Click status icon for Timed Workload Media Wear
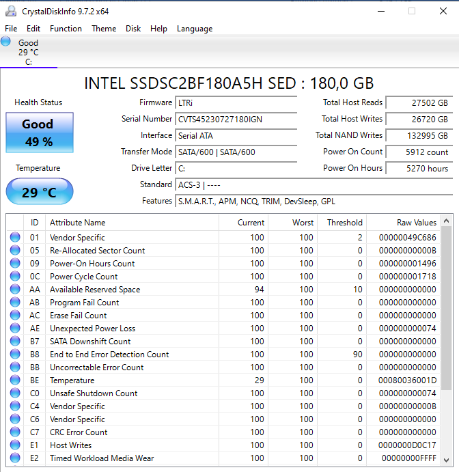This screenshot has height=472, width=459. [x=15, y=458]
